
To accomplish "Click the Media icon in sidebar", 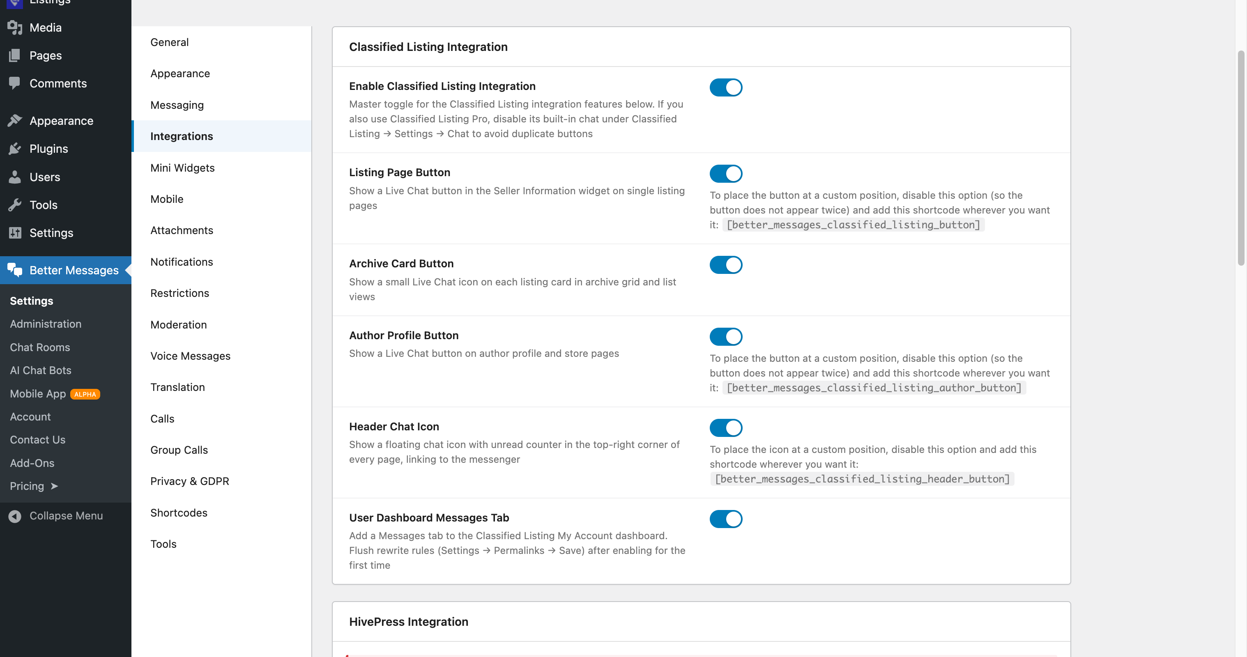I will click(15, 28).
